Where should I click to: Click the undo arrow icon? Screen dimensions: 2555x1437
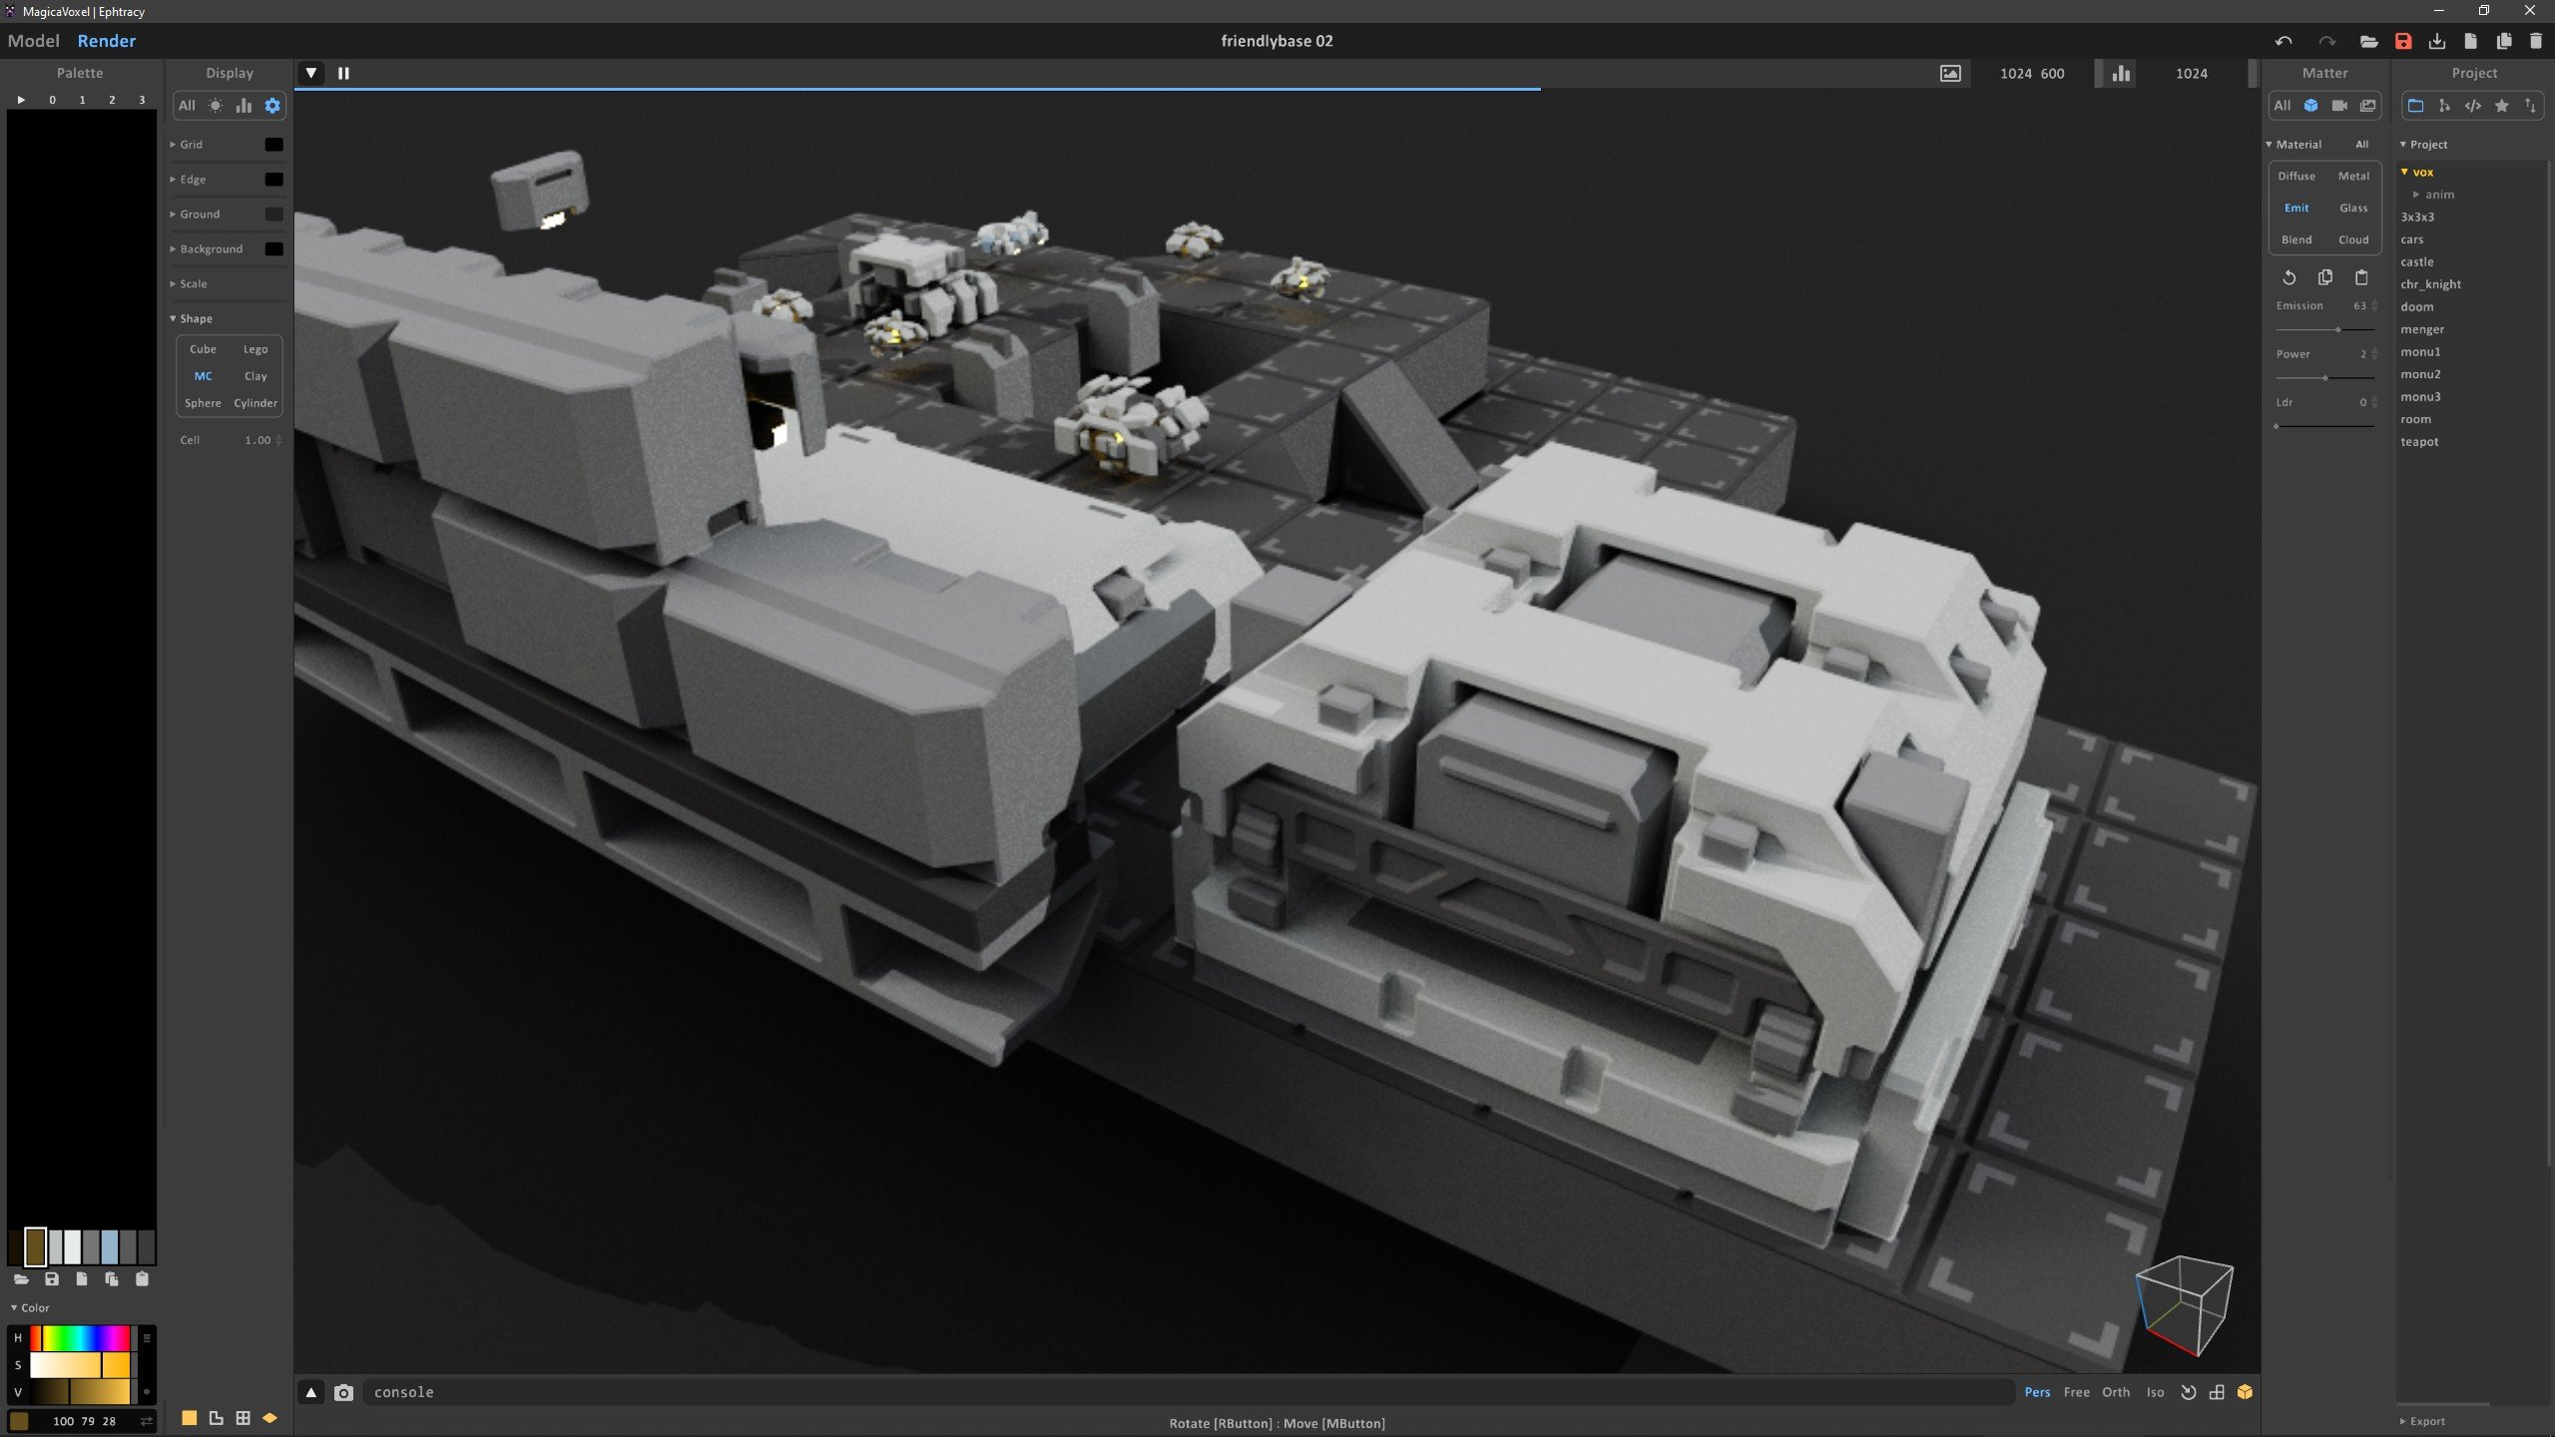point(2284,41)
